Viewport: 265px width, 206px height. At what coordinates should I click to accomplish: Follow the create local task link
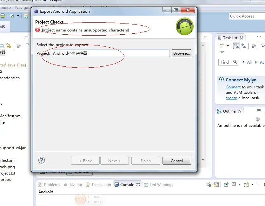(231, 98)
